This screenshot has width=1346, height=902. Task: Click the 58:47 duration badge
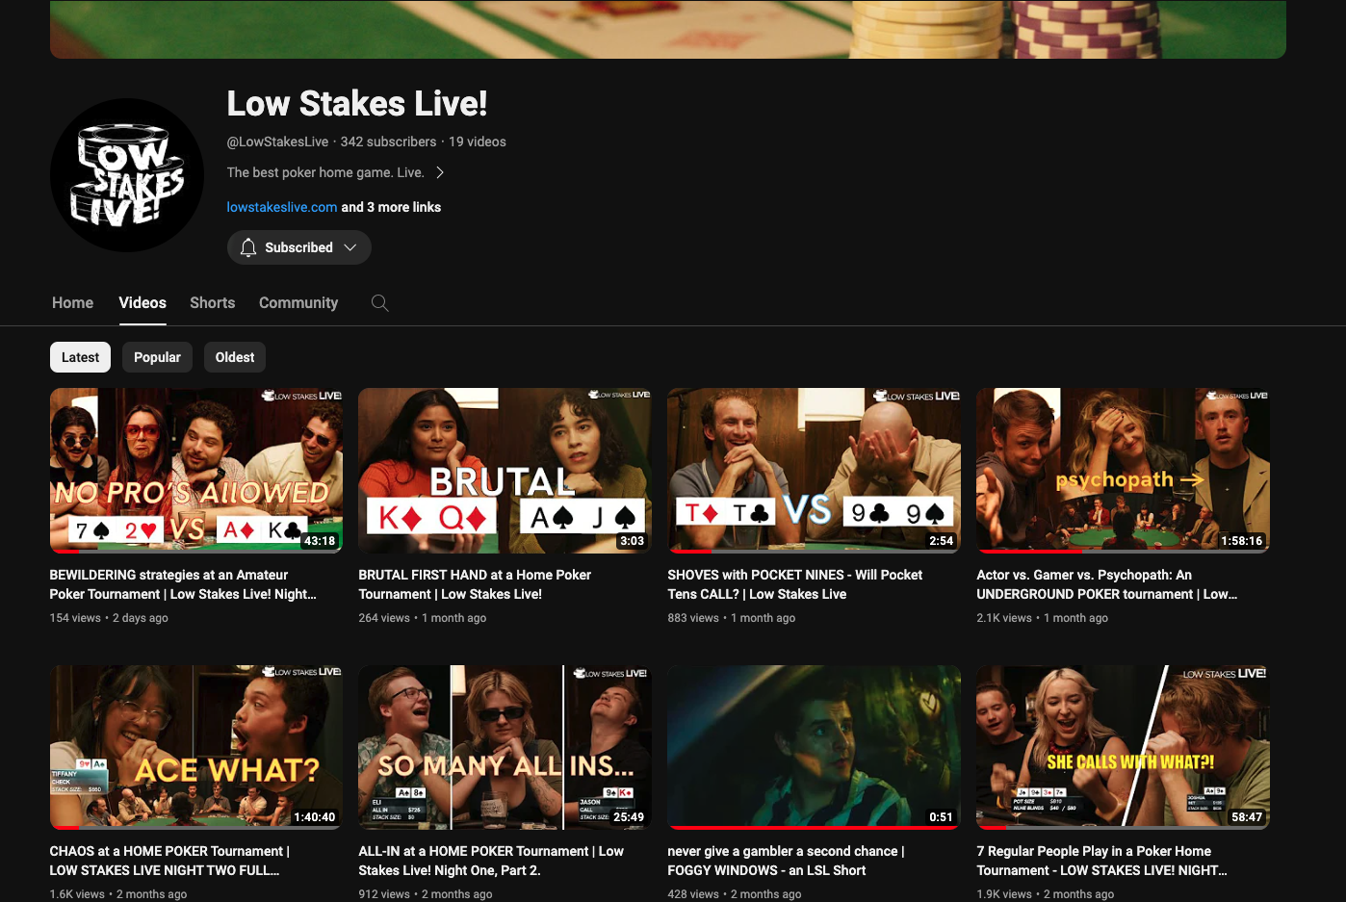1247,817
